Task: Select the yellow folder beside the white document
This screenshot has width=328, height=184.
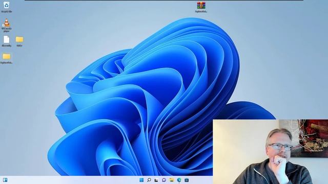Action: pyautogui.click(x=19, y=41)
